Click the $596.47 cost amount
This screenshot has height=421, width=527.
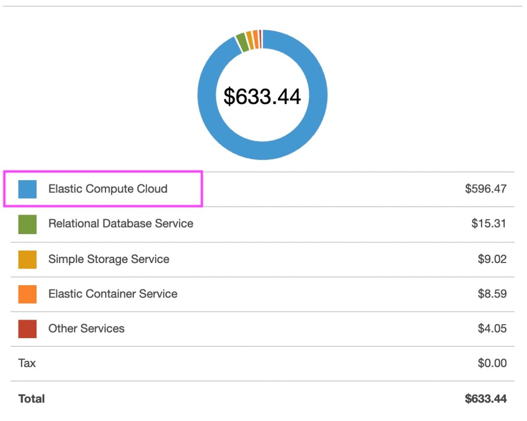click(485, 189)
